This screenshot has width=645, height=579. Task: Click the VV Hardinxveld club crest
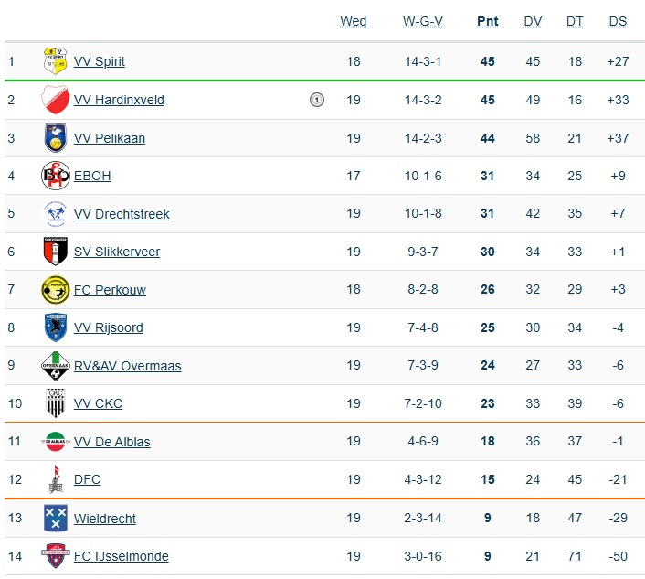tap(56, 100)
